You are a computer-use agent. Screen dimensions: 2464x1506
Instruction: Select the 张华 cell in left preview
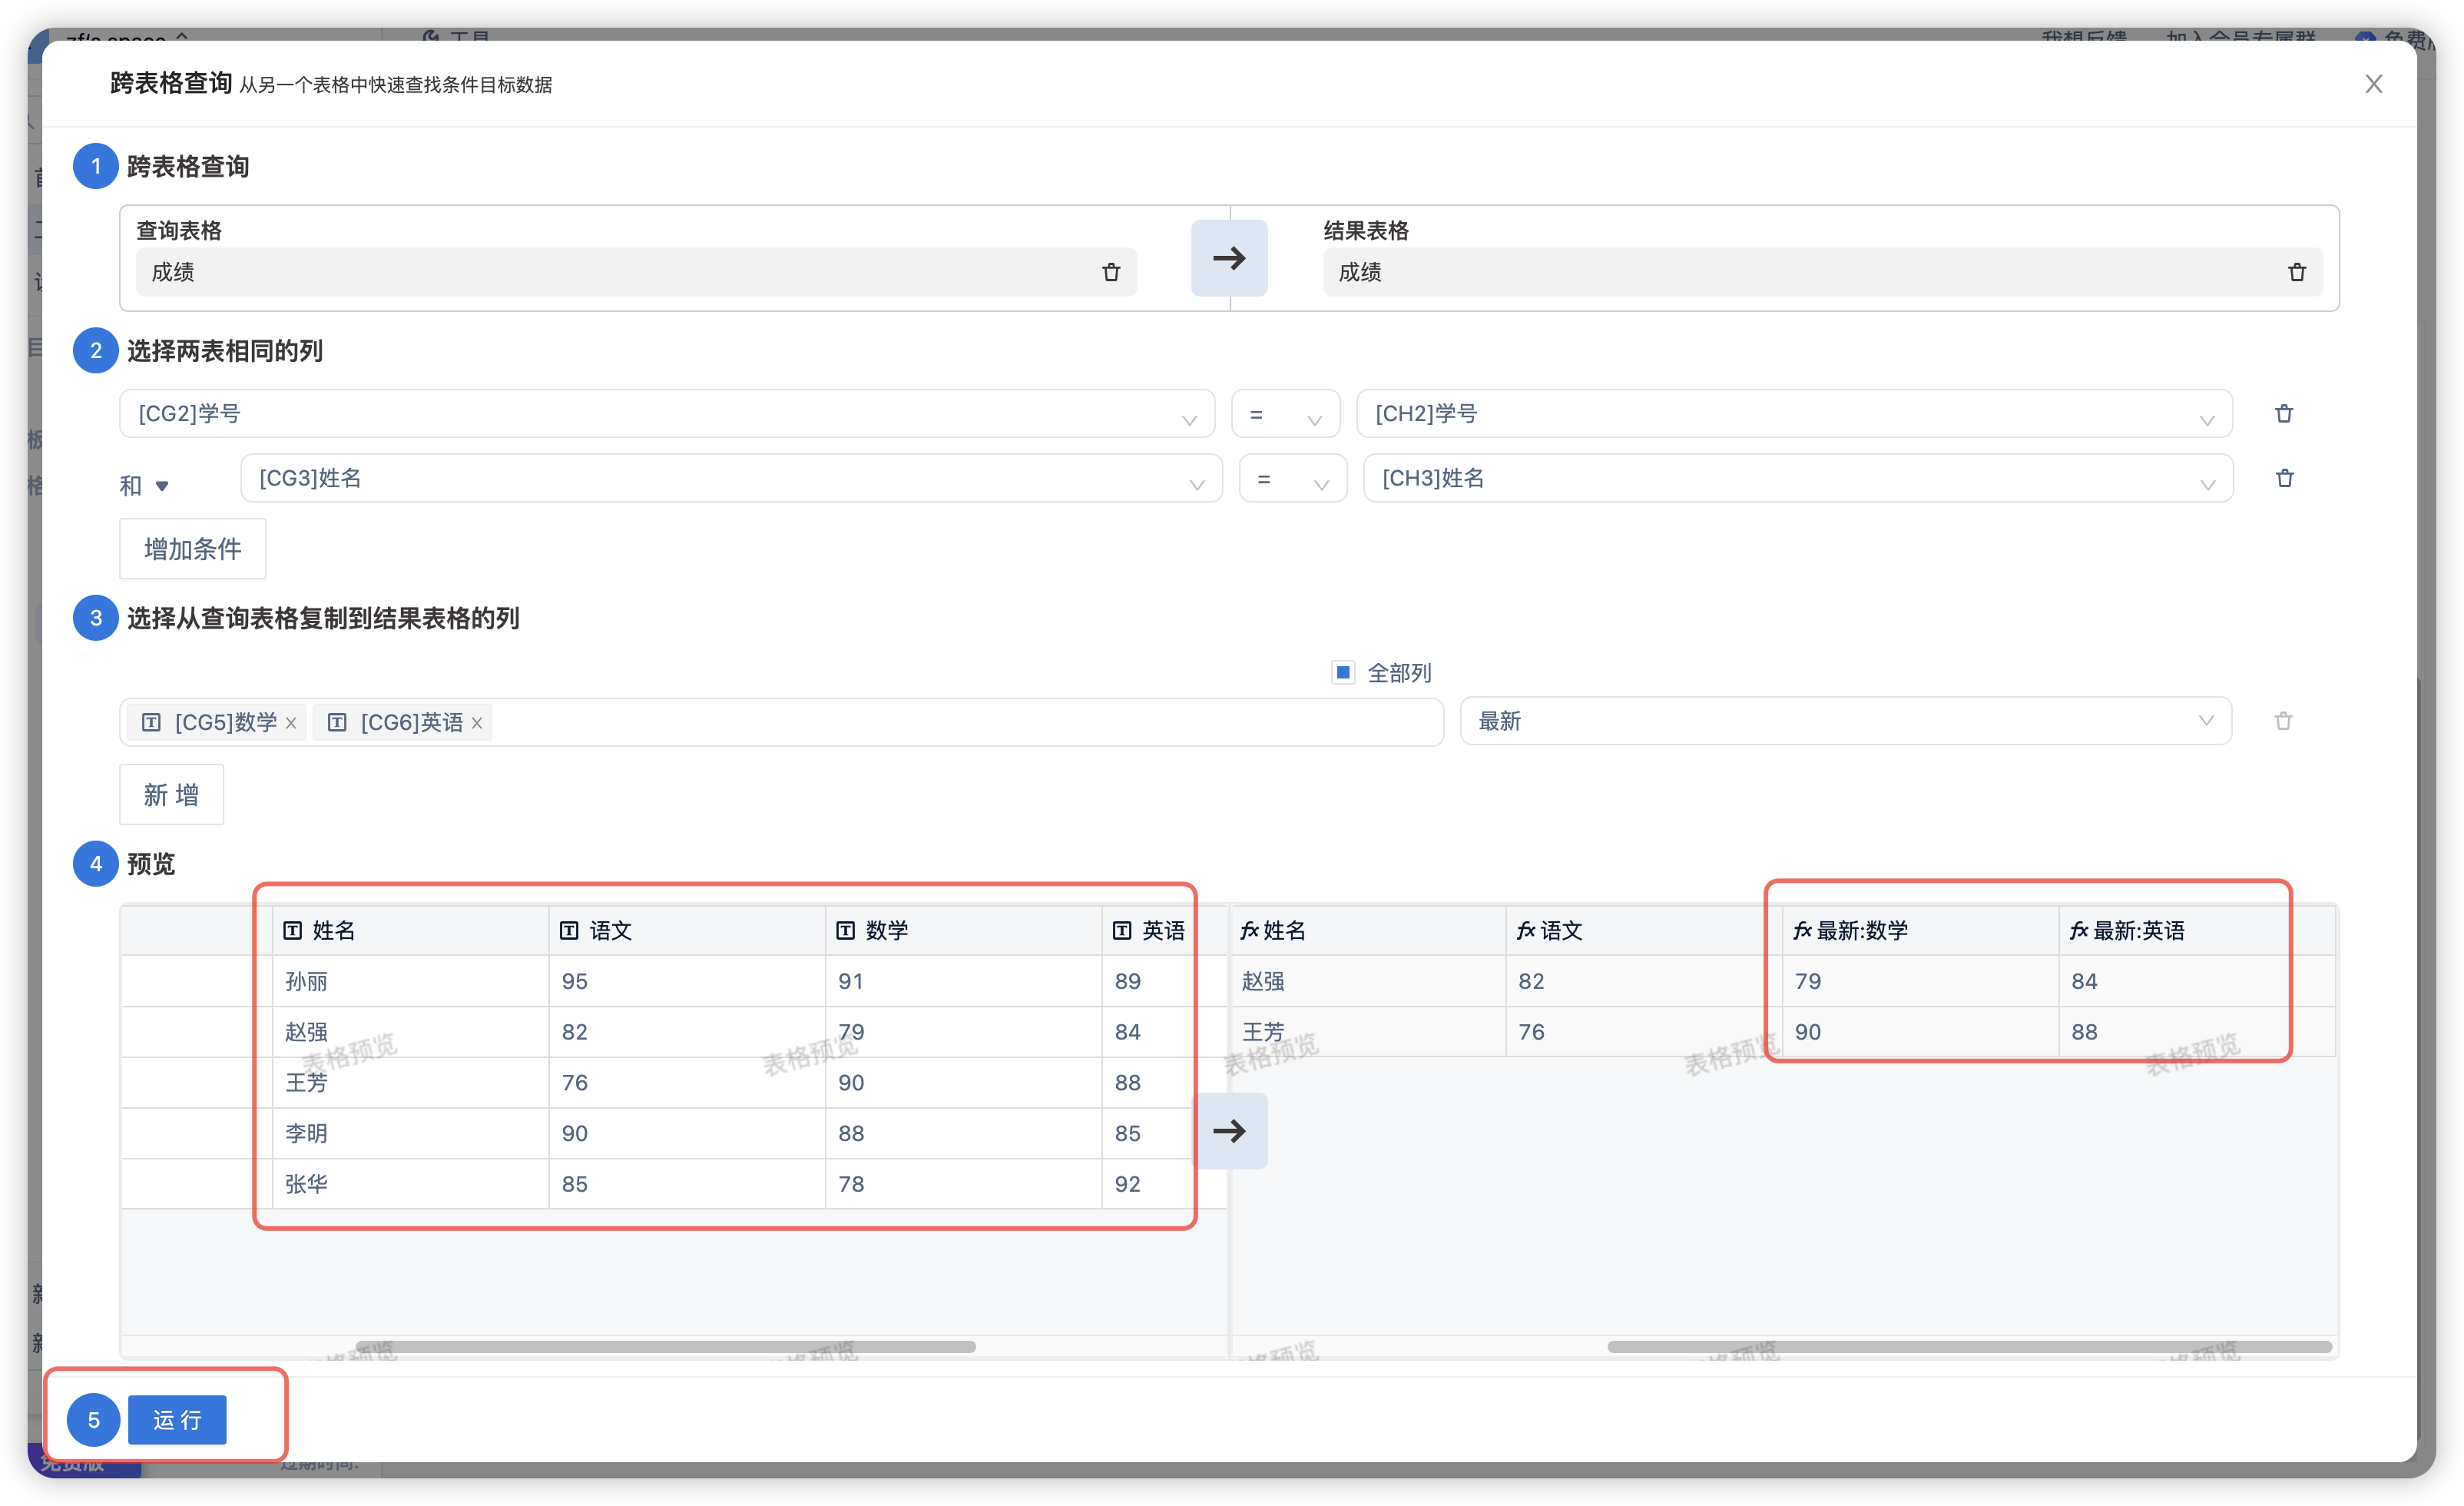411,1184
